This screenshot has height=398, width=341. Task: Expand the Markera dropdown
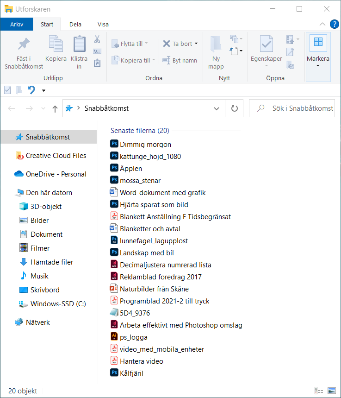tap(318, 65)
